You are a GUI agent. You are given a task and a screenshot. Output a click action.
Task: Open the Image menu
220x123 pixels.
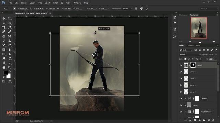click(x=24, y=3)
